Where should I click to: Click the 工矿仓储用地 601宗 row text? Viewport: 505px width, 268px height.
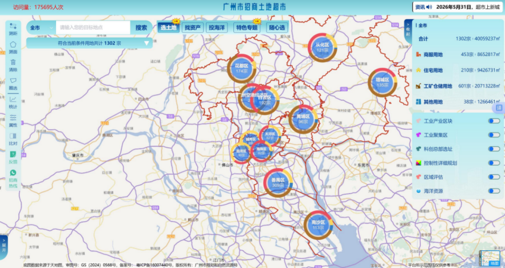(462, 86)
